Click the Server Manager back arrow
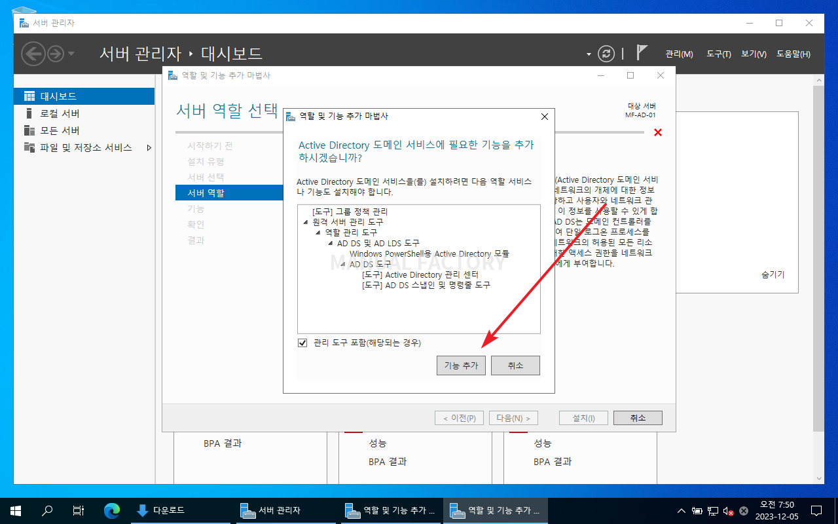This screenshot has width=838, height=524. click(33, 54)
